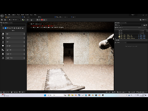
Task: Open the add content dropdown with green plus
Action: pos(23,20)
